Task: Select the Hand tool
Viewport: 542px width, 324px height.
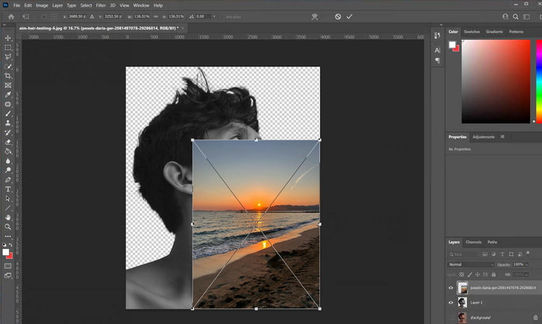Action: point(8,218)
